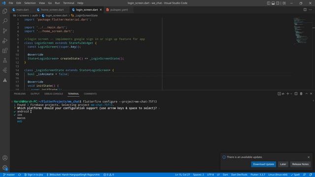
Task: Toggle the Spell checker status item
Action: [295, 175]
